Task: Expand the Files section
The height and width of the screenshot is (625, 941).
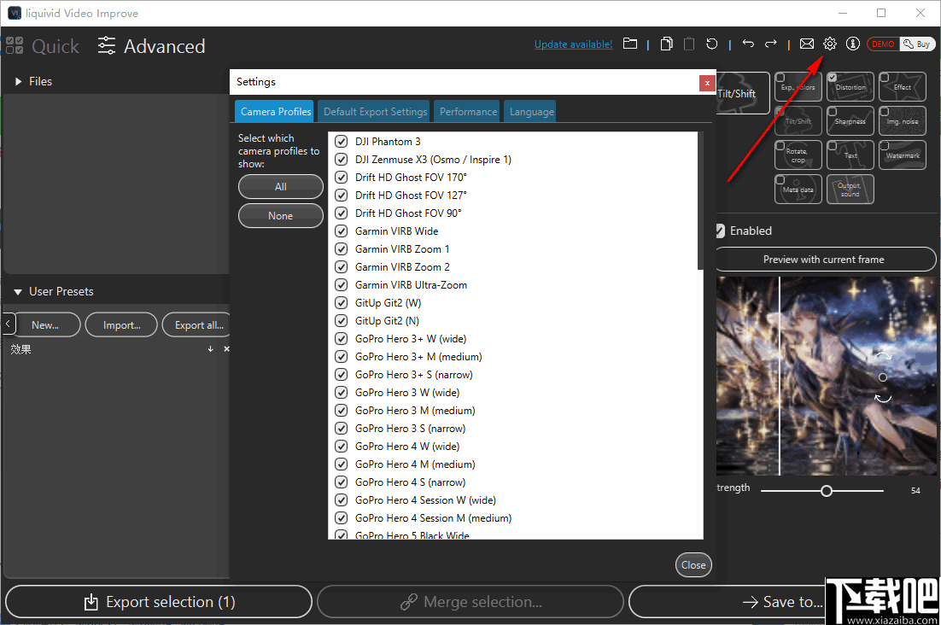Action: pyautogui.click(x=18, y=82)
